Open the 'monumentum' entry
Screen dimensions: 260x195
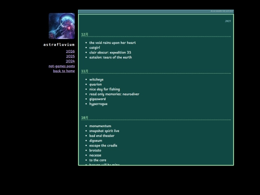tap(100, 126)
